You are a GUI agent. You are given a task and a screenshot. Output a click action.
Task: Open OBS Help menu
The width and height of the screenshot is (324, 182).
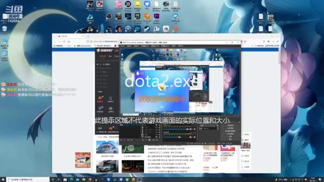pos(181,46)
